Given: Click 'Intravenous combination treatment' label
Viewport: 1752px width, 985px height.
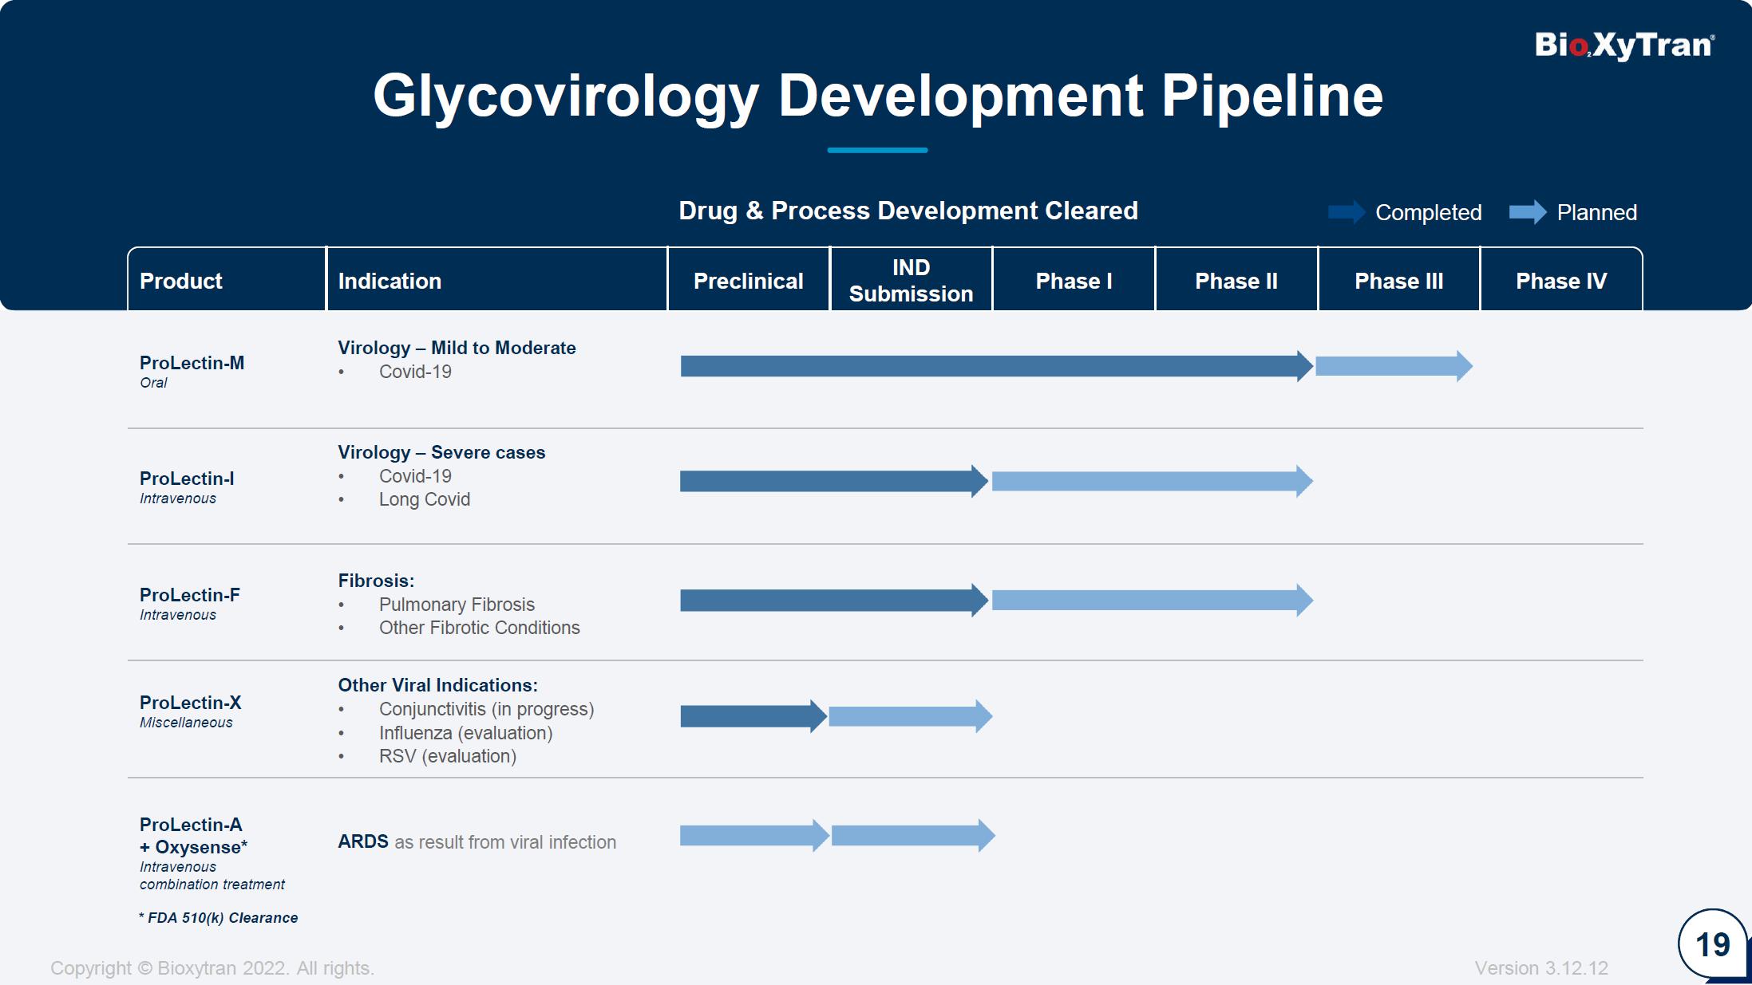Looking at the screenshot, I should click(212, 876).
